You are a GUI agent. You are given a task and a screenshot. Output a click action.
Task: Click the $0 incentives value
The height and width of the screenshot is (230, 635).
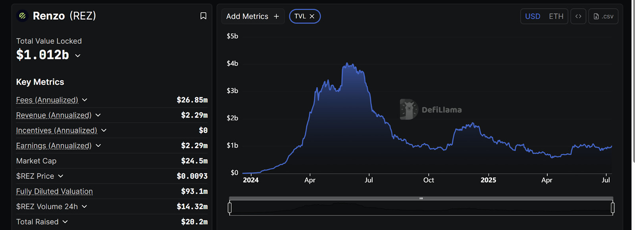[203, 130]
